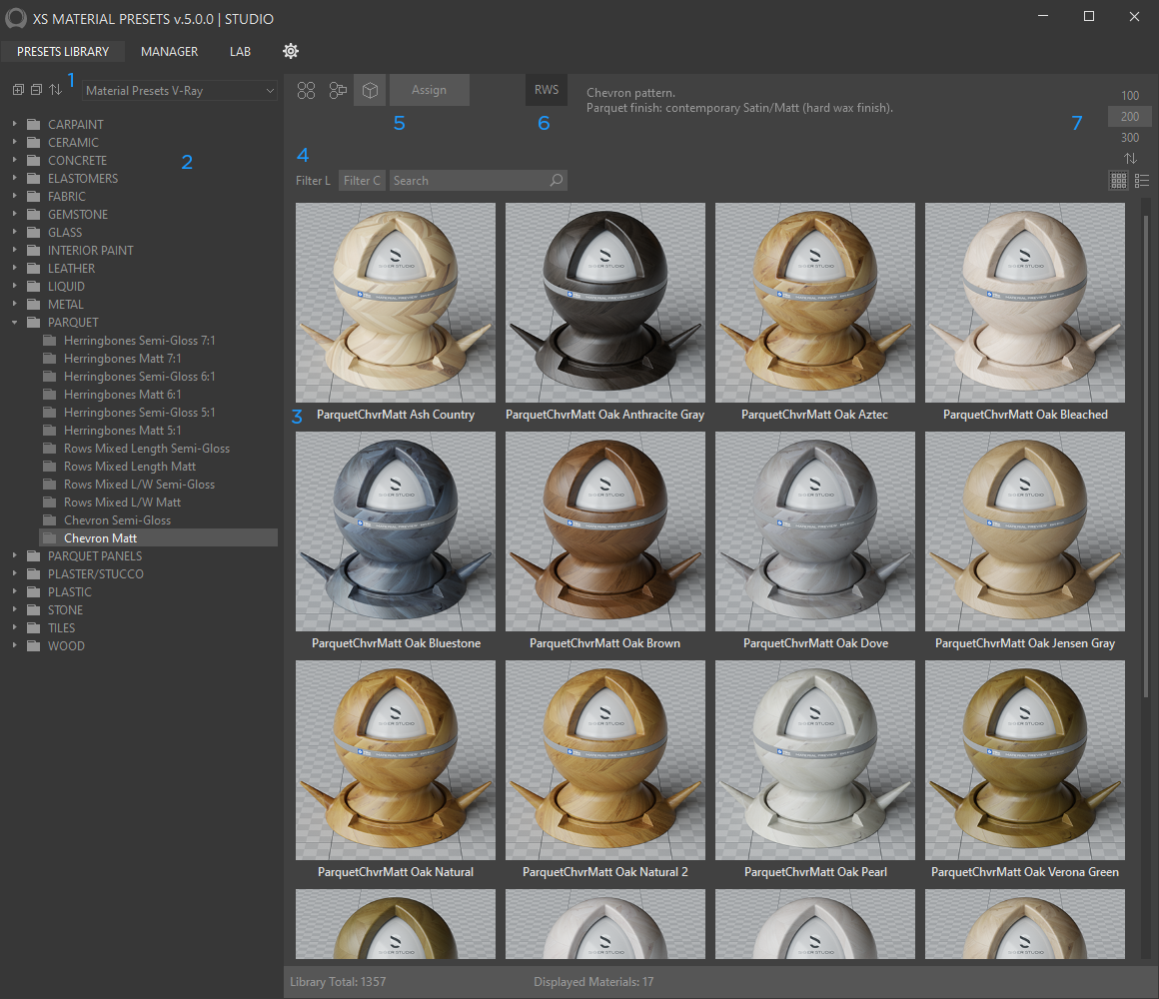Select ParquetChvrMatt Oak Aztec thumbnail
The width and height of the screenshot is (1159, 999).
click(x=815, y=303)
